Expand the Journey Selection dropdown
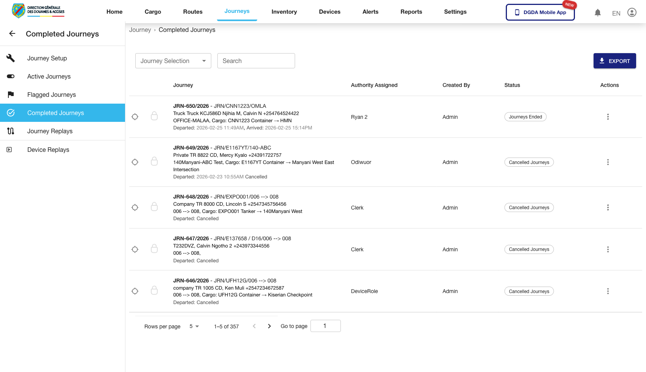646x372 pixels. (173, 61)
